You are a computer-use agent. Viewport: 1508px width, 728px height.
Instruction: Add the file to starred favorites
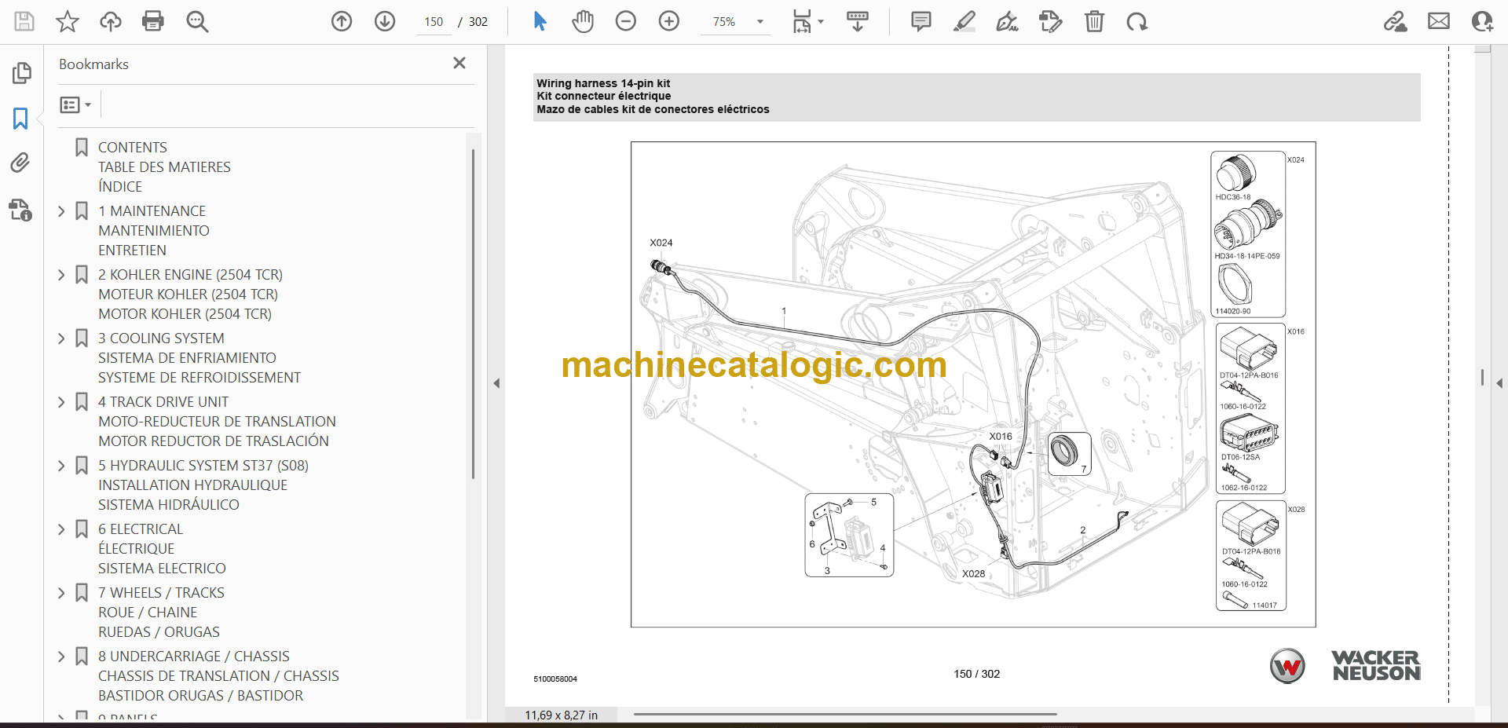click(68, 21)
